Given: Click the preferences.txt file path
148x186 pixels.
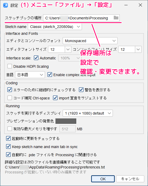Looking at the screenshot, I should click(55, 167).
